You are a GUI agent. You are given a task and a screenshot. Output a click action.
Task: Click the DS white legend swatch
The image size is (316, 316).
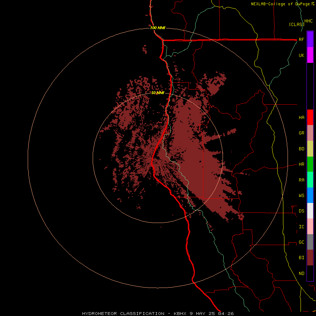point(310,211)
